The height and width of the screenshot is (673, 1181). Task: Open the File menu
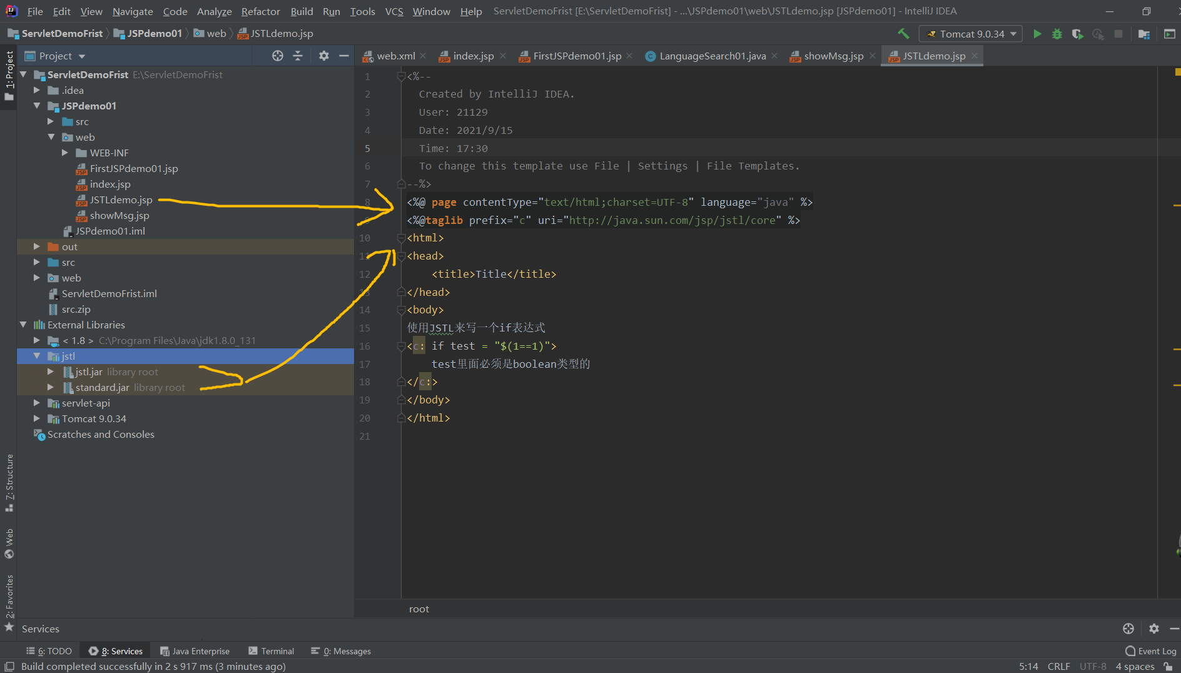point(35,11)
